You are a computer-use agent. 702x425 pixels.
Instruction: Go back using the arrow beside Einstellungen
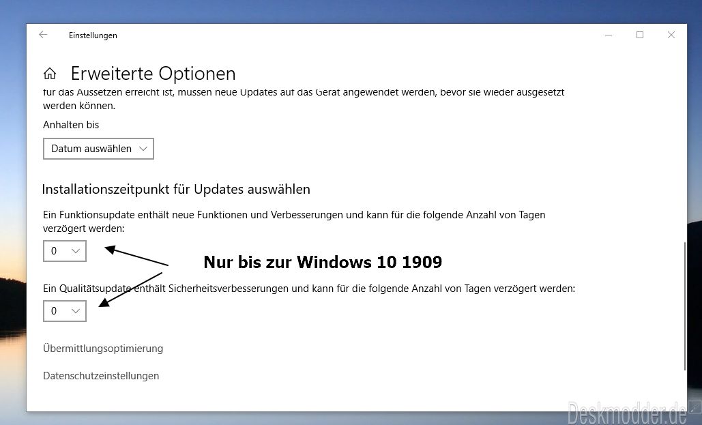tap(43, 35)
